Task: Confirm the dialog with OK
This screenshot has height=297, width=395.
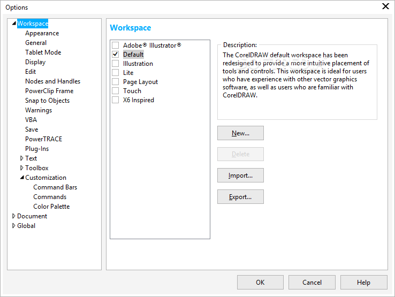Action: click(x=260, y=283)
